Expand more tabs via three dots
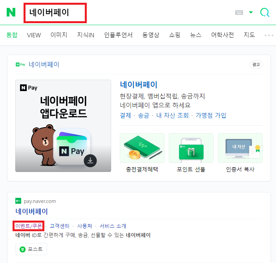This screenshot has height=263, width=276. (269, 35)
